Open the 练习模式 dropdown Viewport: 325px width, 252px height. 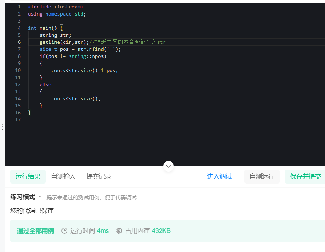[x=26, y=197]
